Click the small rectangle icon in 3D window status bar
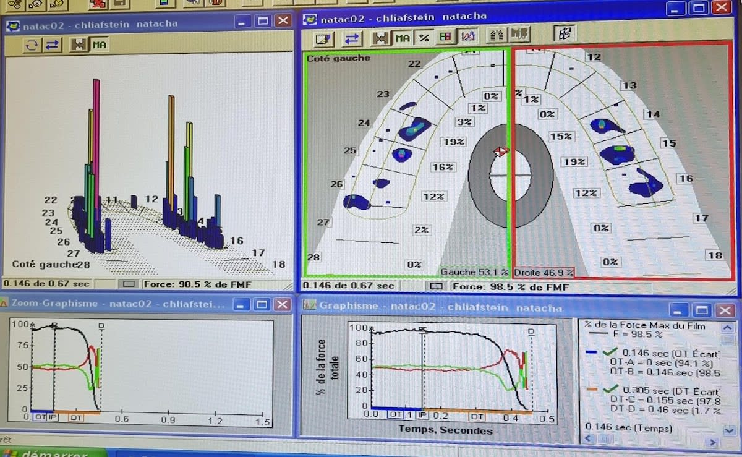The height and width of the screenshot is (457, 742). pos(129,284)
